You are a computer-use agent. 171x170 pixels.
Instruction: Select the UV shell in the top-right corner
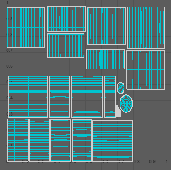point(146,28)
